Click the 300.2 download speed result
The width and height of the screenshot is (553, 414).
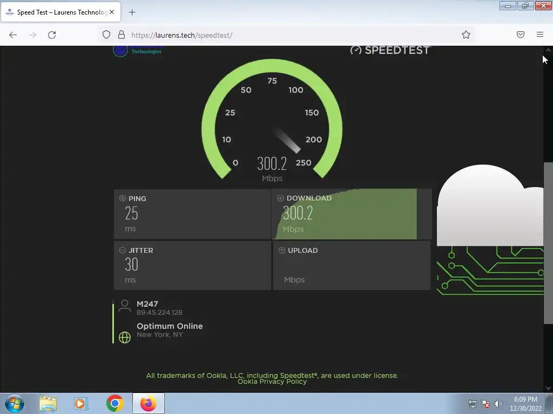click(x=298, y=213)
